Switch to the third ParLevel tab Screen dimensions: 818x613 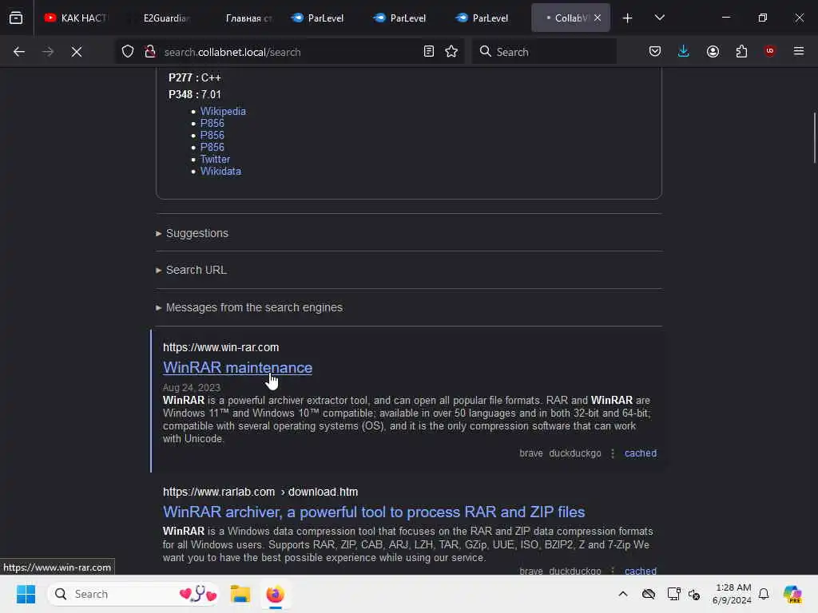[483, 18]
